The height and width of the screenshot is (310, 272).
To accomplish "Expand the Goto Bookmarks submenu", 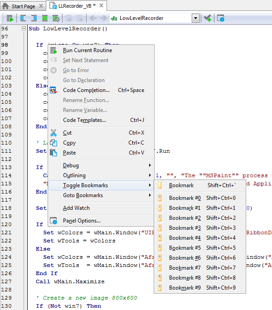I will 83,195.
